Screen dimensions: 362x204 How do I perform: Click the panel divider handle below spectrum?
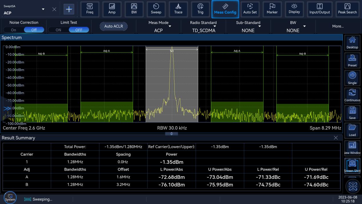[172, 134]
